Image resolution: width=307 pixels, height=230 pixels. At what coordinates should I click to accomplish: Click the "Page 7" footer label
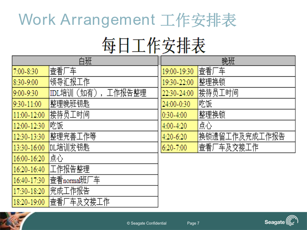193,223
